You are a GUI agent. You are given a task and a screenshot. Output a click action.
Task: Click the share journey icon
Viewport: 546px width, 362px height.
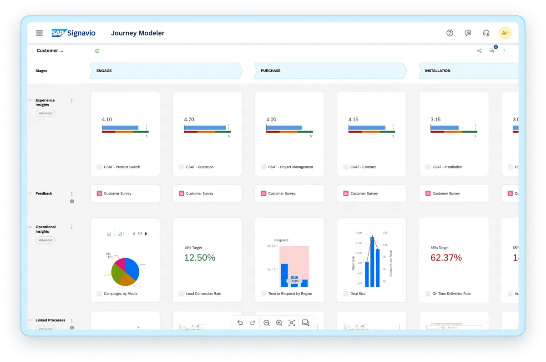(x=479, y=51)
